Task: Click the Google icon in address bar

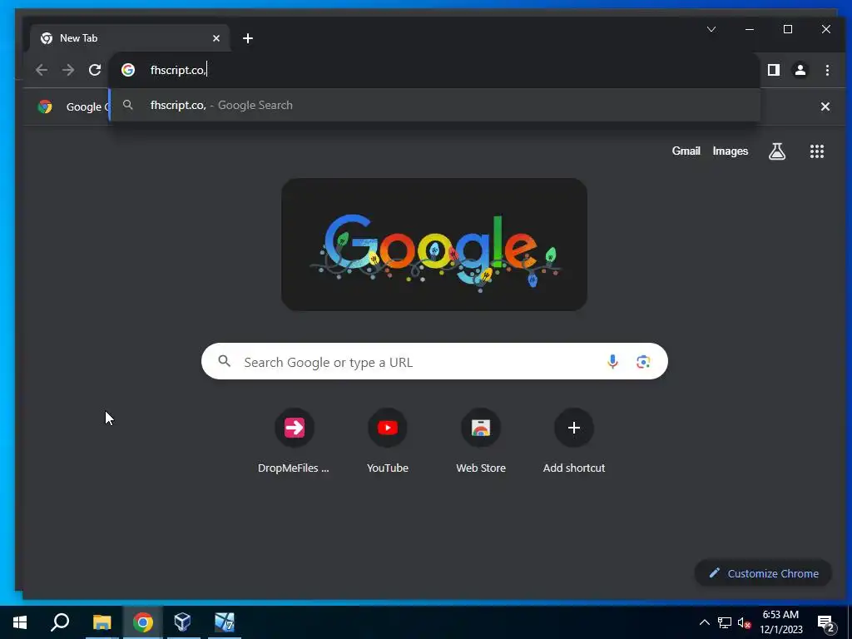Action: [x=128, y=70]
